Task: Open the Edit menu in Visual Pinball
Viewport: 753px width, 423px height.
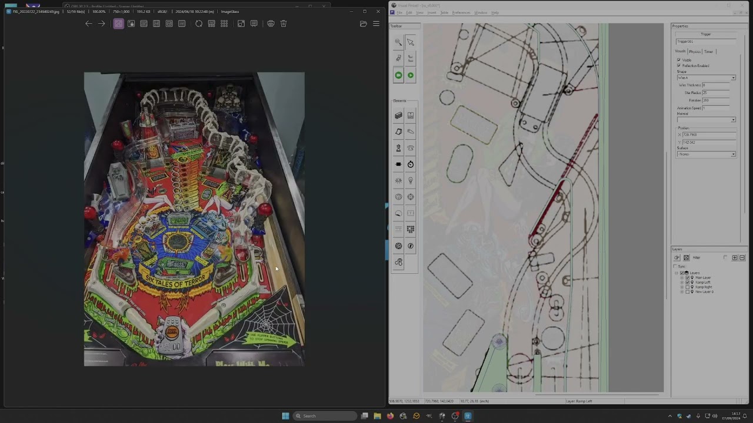Action: (408, 12)
